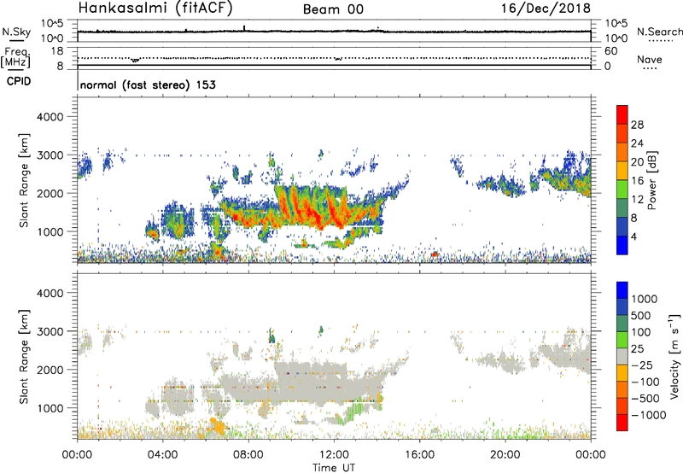The image size is (683, 473).
Task: Click the '16:00' time axis tick label
Action: point(419,455)
